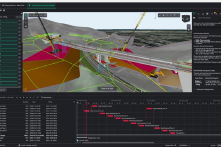
Task: Toggle Snap Mode in the status bar
Action: (184, 145)
